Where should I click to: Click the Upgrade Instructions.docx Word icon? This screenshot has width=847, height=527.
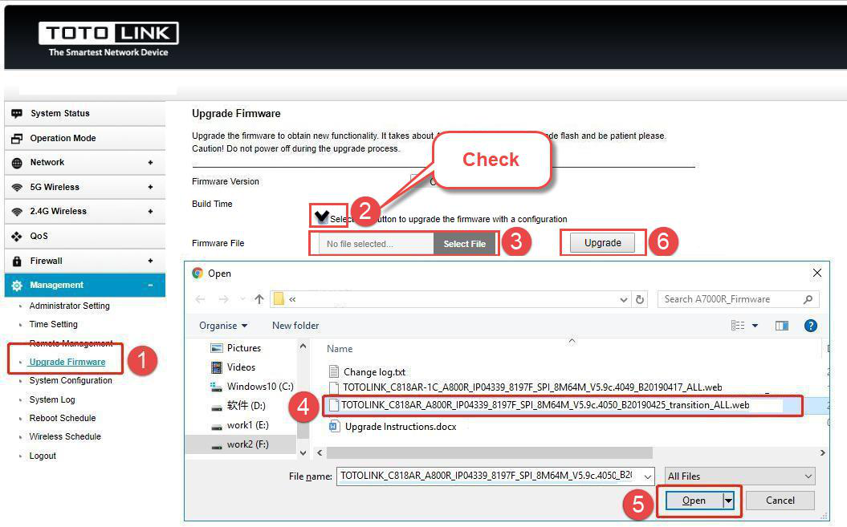click(334, 427)
